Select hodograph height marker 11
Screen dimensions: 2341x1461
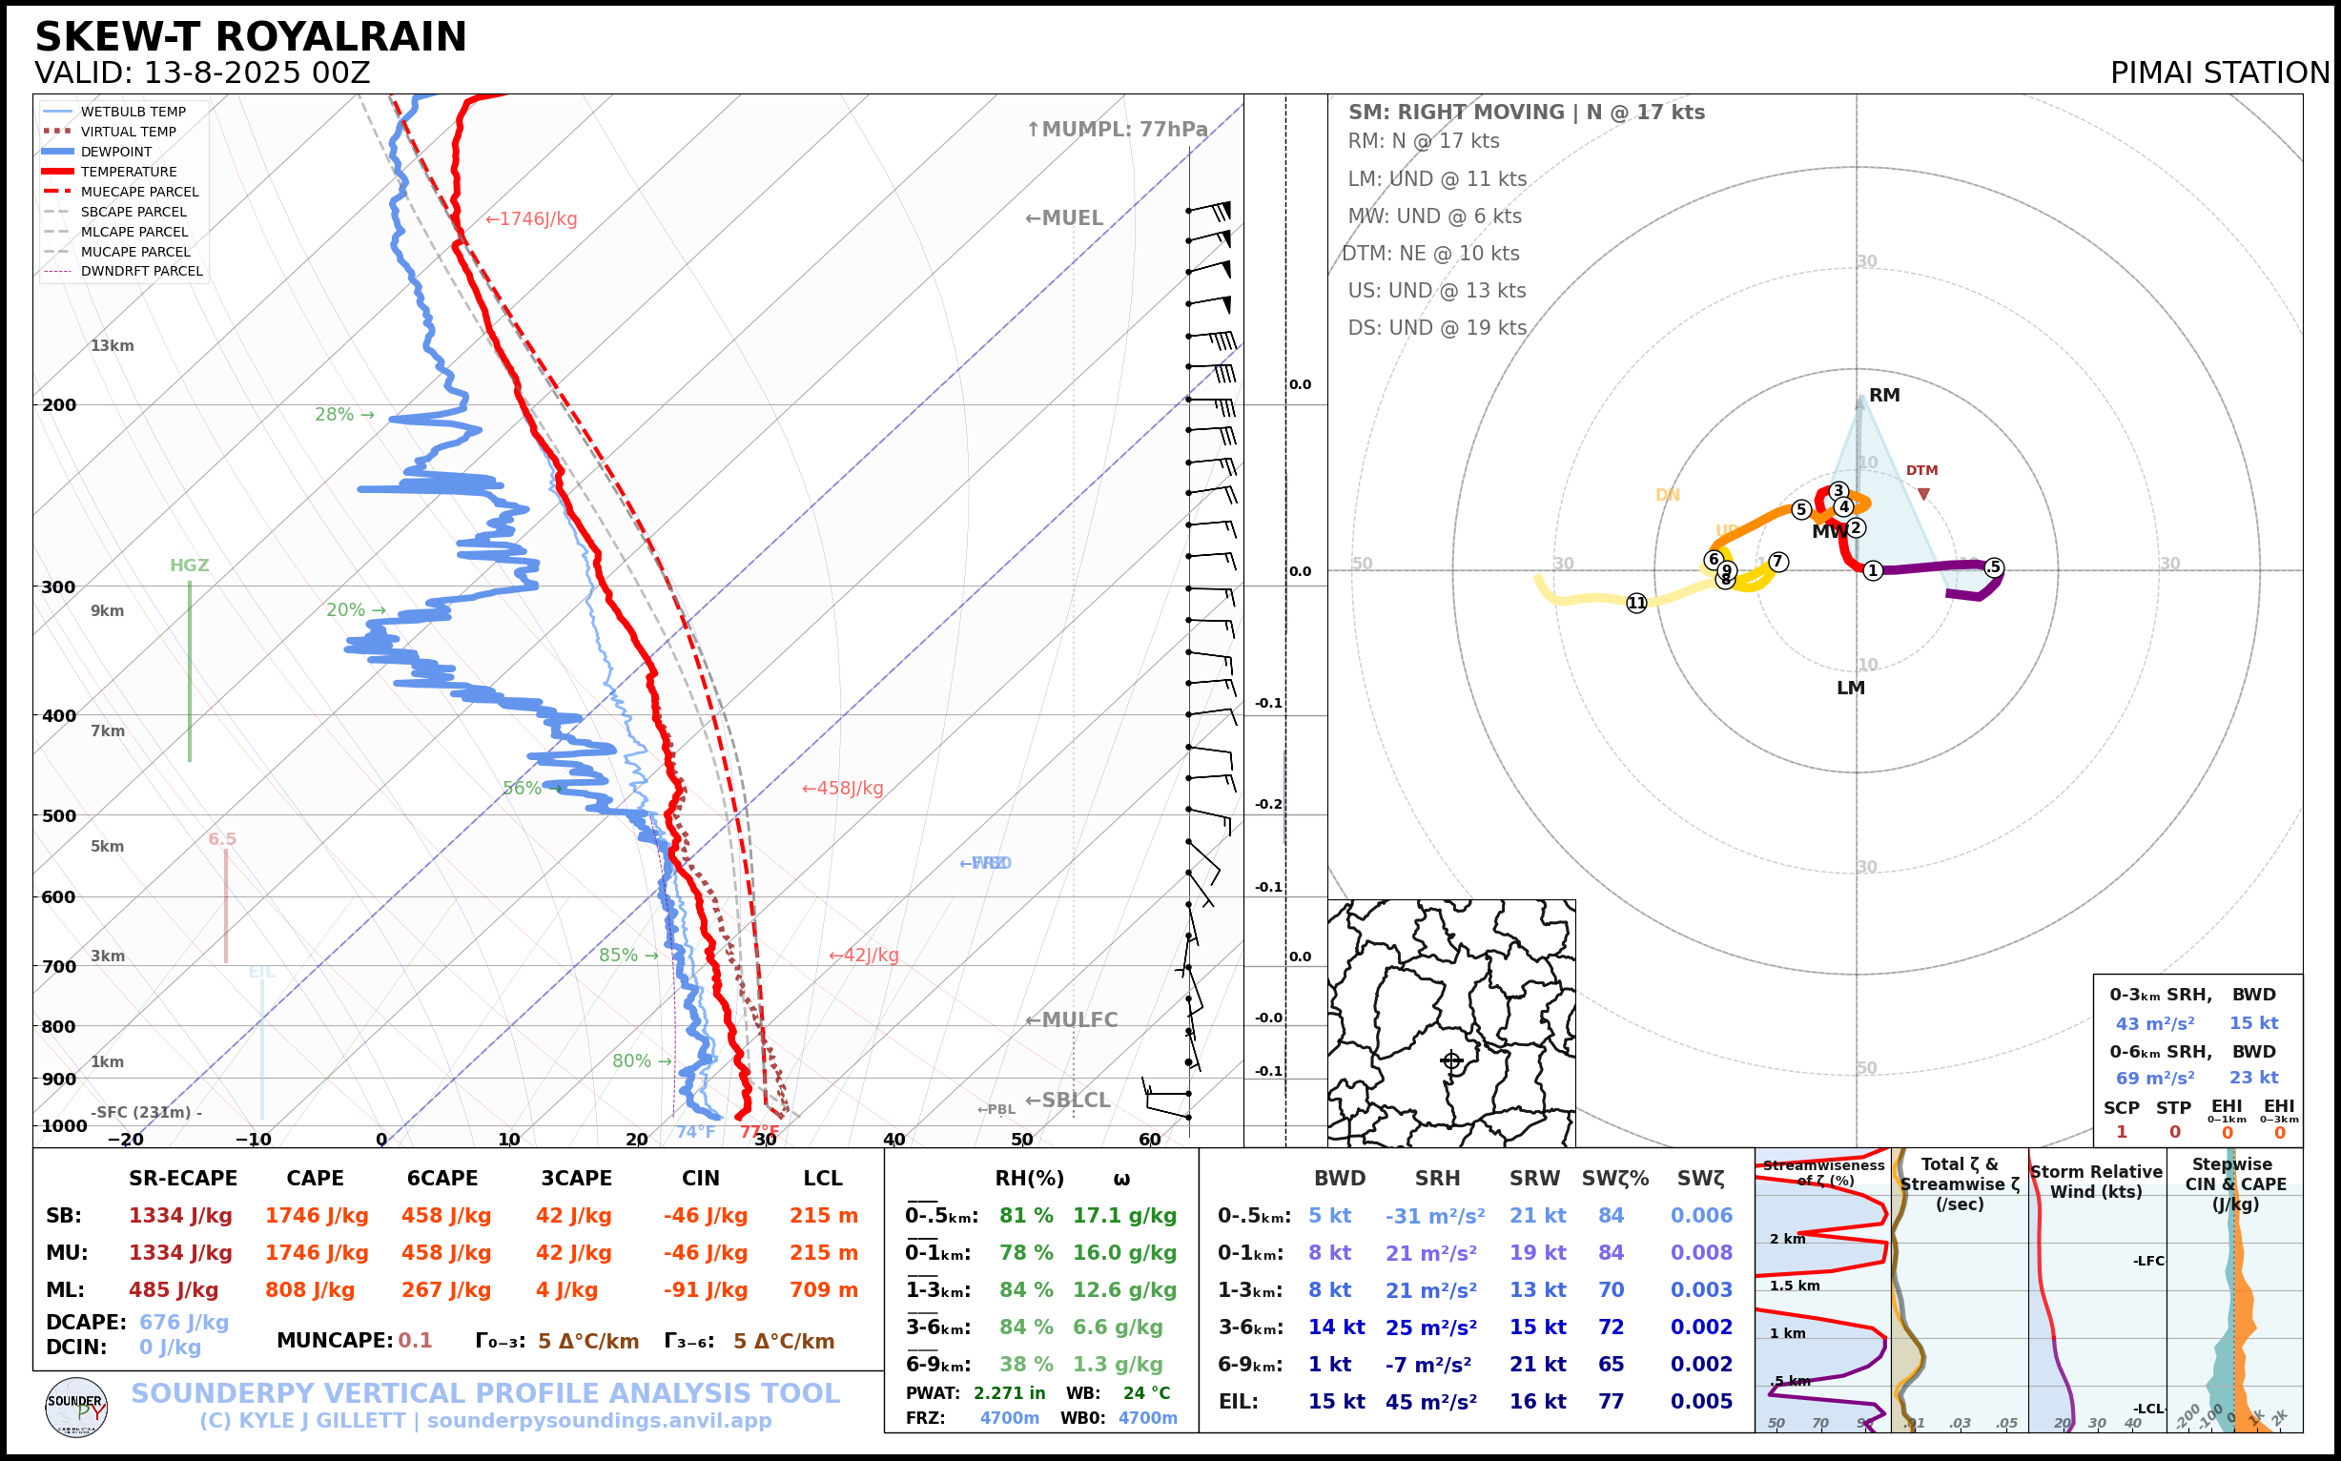click(x=1636, y=603)
